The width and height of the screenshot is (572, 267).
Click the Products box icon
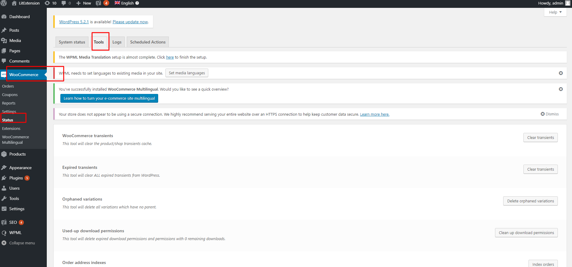(4, 154)
